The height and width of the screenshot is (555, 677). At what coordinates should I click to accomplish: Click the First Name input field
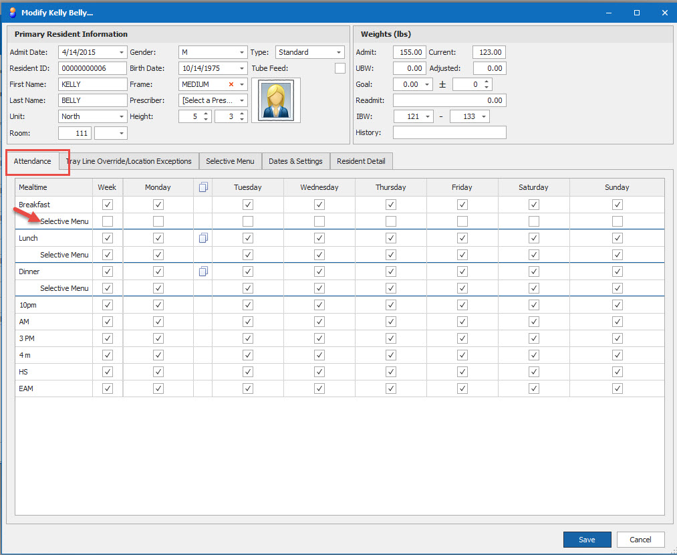[x=92, y=84]
